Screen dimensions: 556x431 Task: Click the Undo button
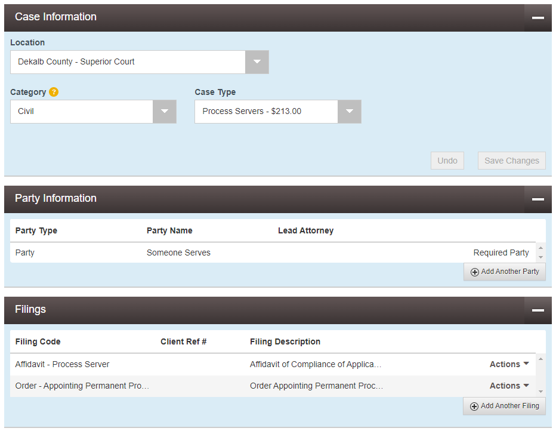447,161
